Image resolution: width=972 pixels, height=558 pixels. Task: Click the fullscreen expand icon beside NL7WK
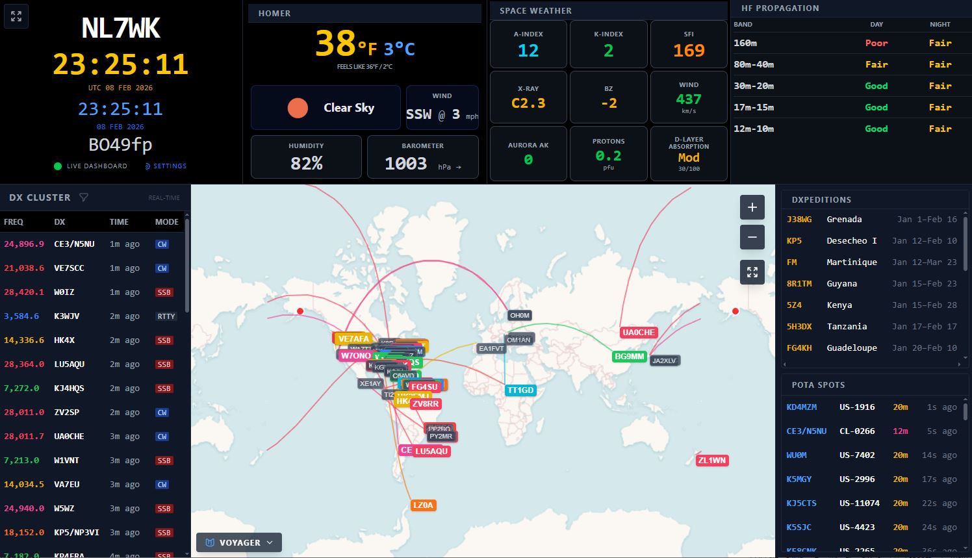(x=16, y=16)
